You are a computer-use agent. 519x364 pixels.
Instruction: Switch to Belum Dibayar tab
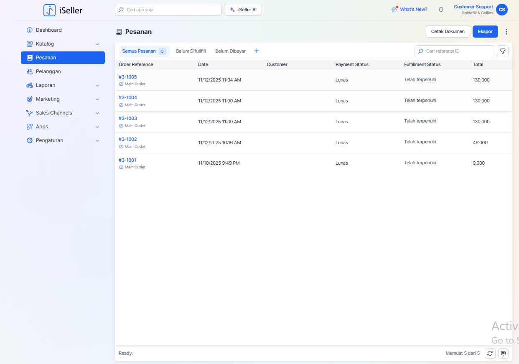point(230,51)
